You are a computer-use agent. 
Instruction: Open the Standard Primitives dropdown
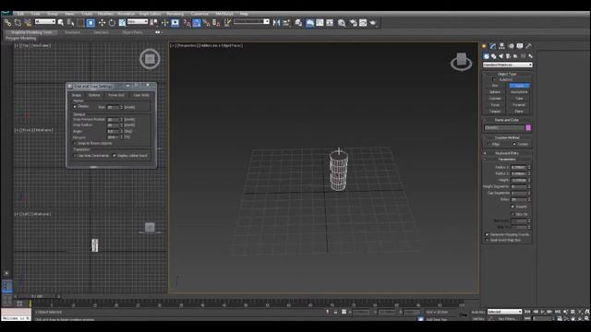point(507,65)
